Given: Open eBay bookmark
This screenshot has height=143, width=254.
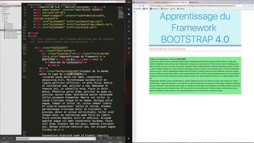Looking at the screenshot, I should pos(146,9).
